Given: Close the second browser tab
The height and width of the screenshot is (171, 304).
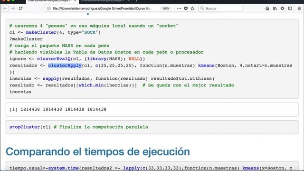Looking at the screenshot, I should pyautogui.click(x=129, y=1).
